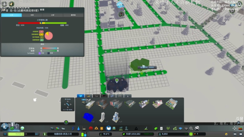This screenshot has height=137, width=244.
Task: Switch to the 小学 education tab
Action: [x=12, y=15]
